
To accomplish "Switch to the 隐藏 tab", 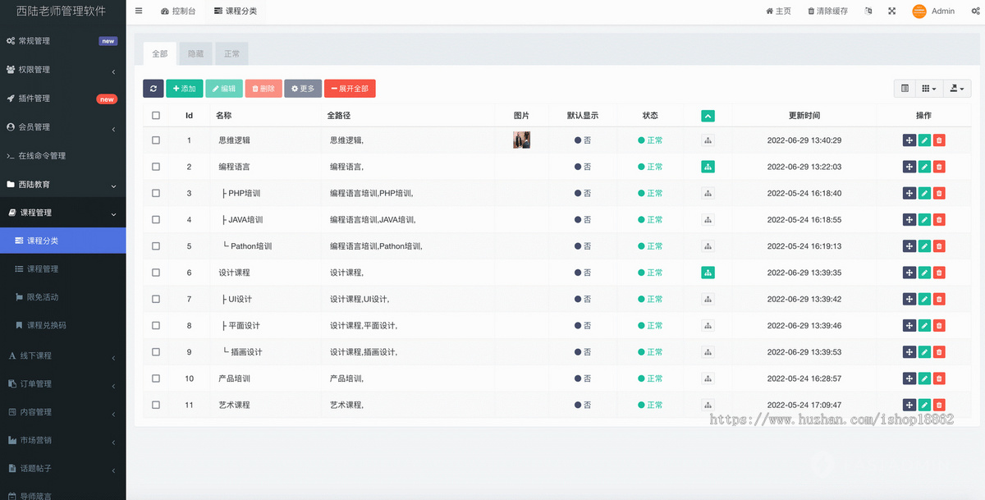I will 195,53.
